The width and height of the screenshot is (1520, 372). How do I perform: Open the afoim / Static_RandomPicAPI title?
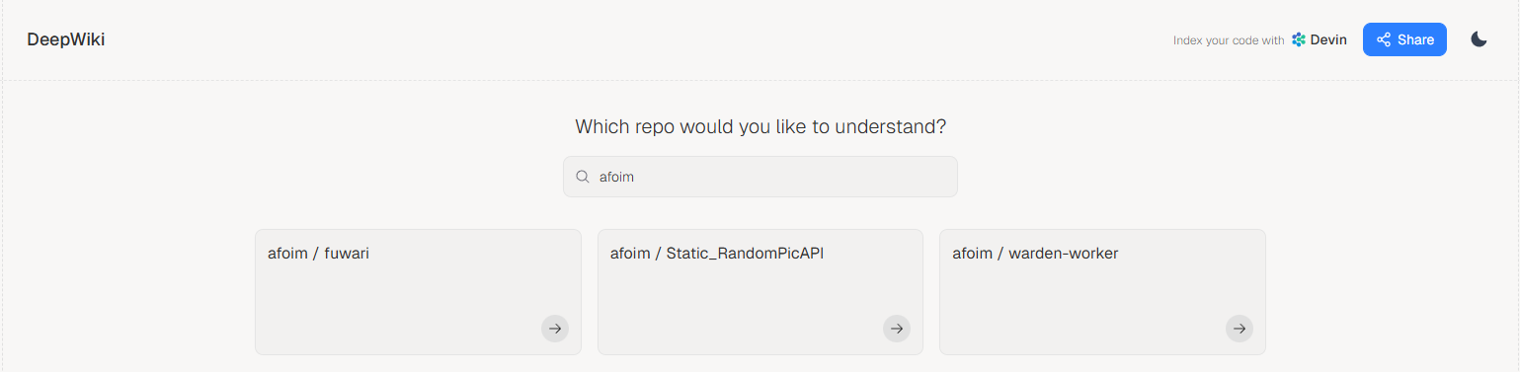[x=717, y=254]
